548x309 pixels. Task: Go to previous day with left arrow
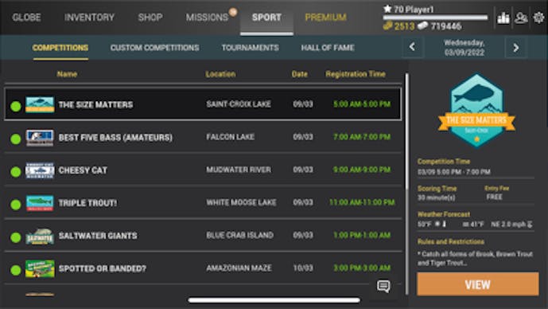(x=413, y=47)
